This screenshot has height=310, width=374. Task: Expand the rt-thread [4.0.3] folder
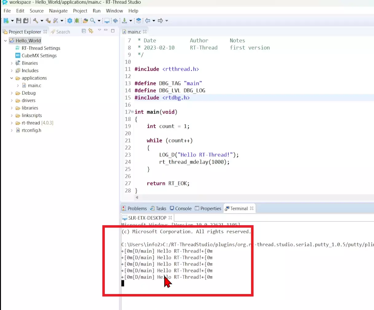tap(12, 123)
